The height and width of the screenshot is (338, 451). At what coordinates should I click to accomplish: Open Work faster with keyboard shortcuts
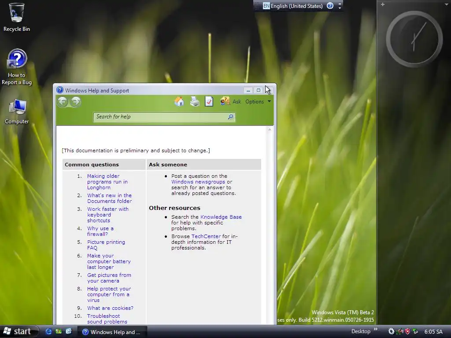tap(108, 215)
